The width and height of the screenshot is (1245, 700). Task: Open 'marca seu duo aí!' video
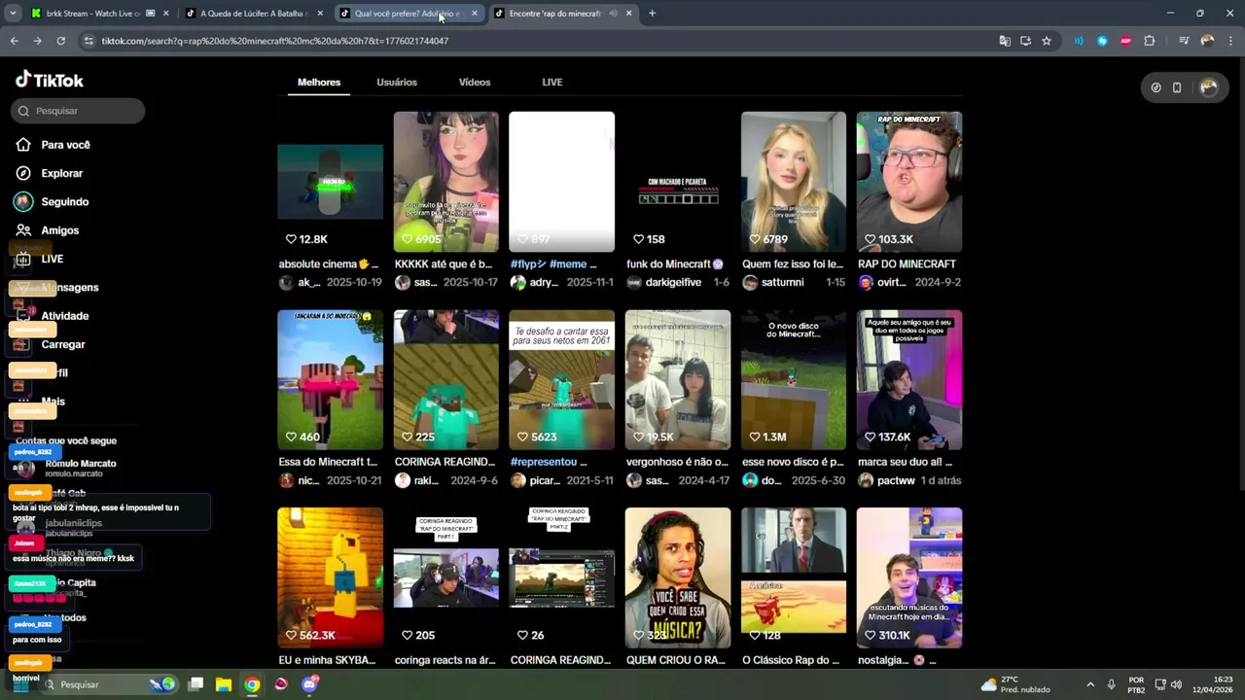pos(909,380)
